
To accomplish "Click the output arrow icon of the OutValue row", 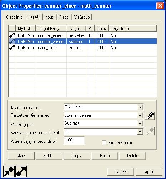I will point(12,48).
